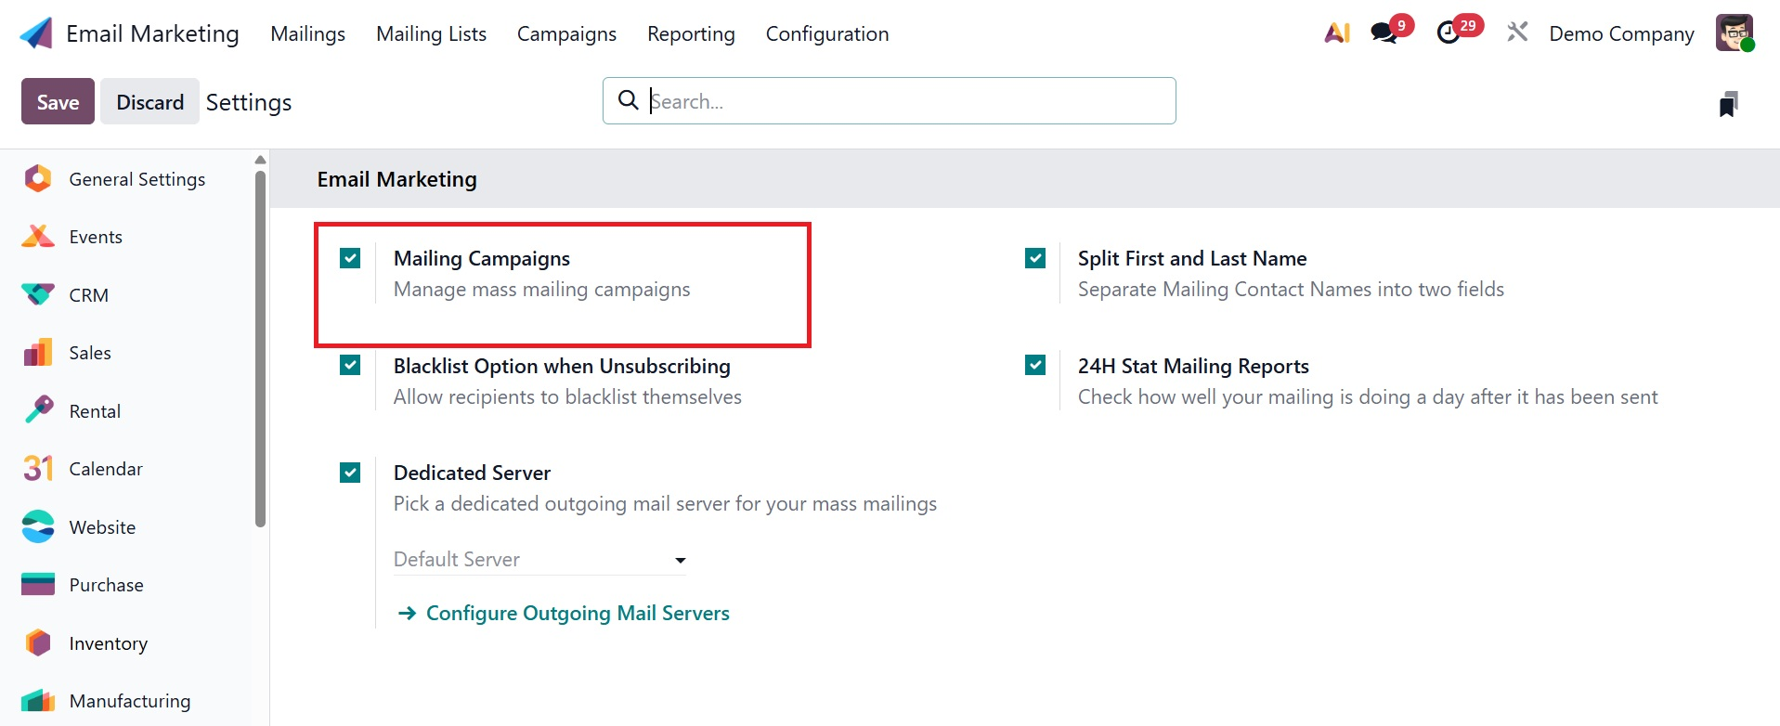Viewport: 1780px width, 726px height.
Task: Click the Save button
Action: [58, 101]
